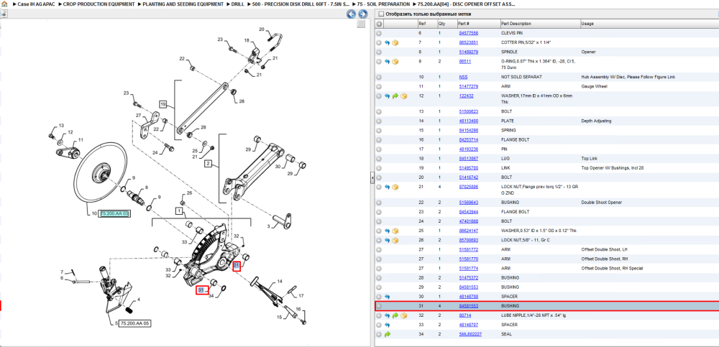Viewport: 719px width, 347px height.
Task: Click the square icon at diagram top-right
Action: click(x=362, y=24)
